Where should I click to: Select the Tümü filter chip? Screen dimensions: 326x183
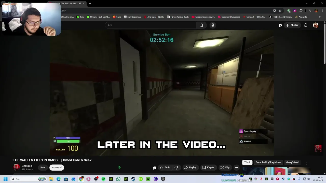pos(247,162)
